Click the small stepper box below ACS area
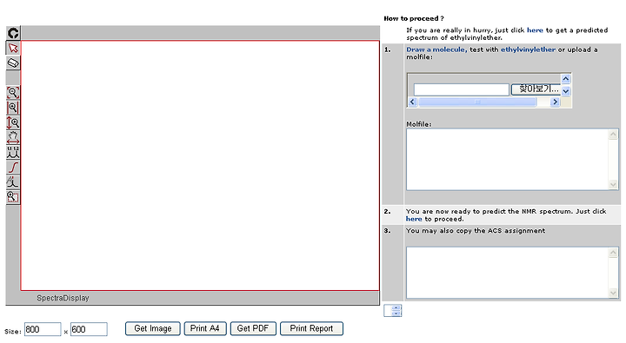626x343 pixels. click(x=393, y=311)
